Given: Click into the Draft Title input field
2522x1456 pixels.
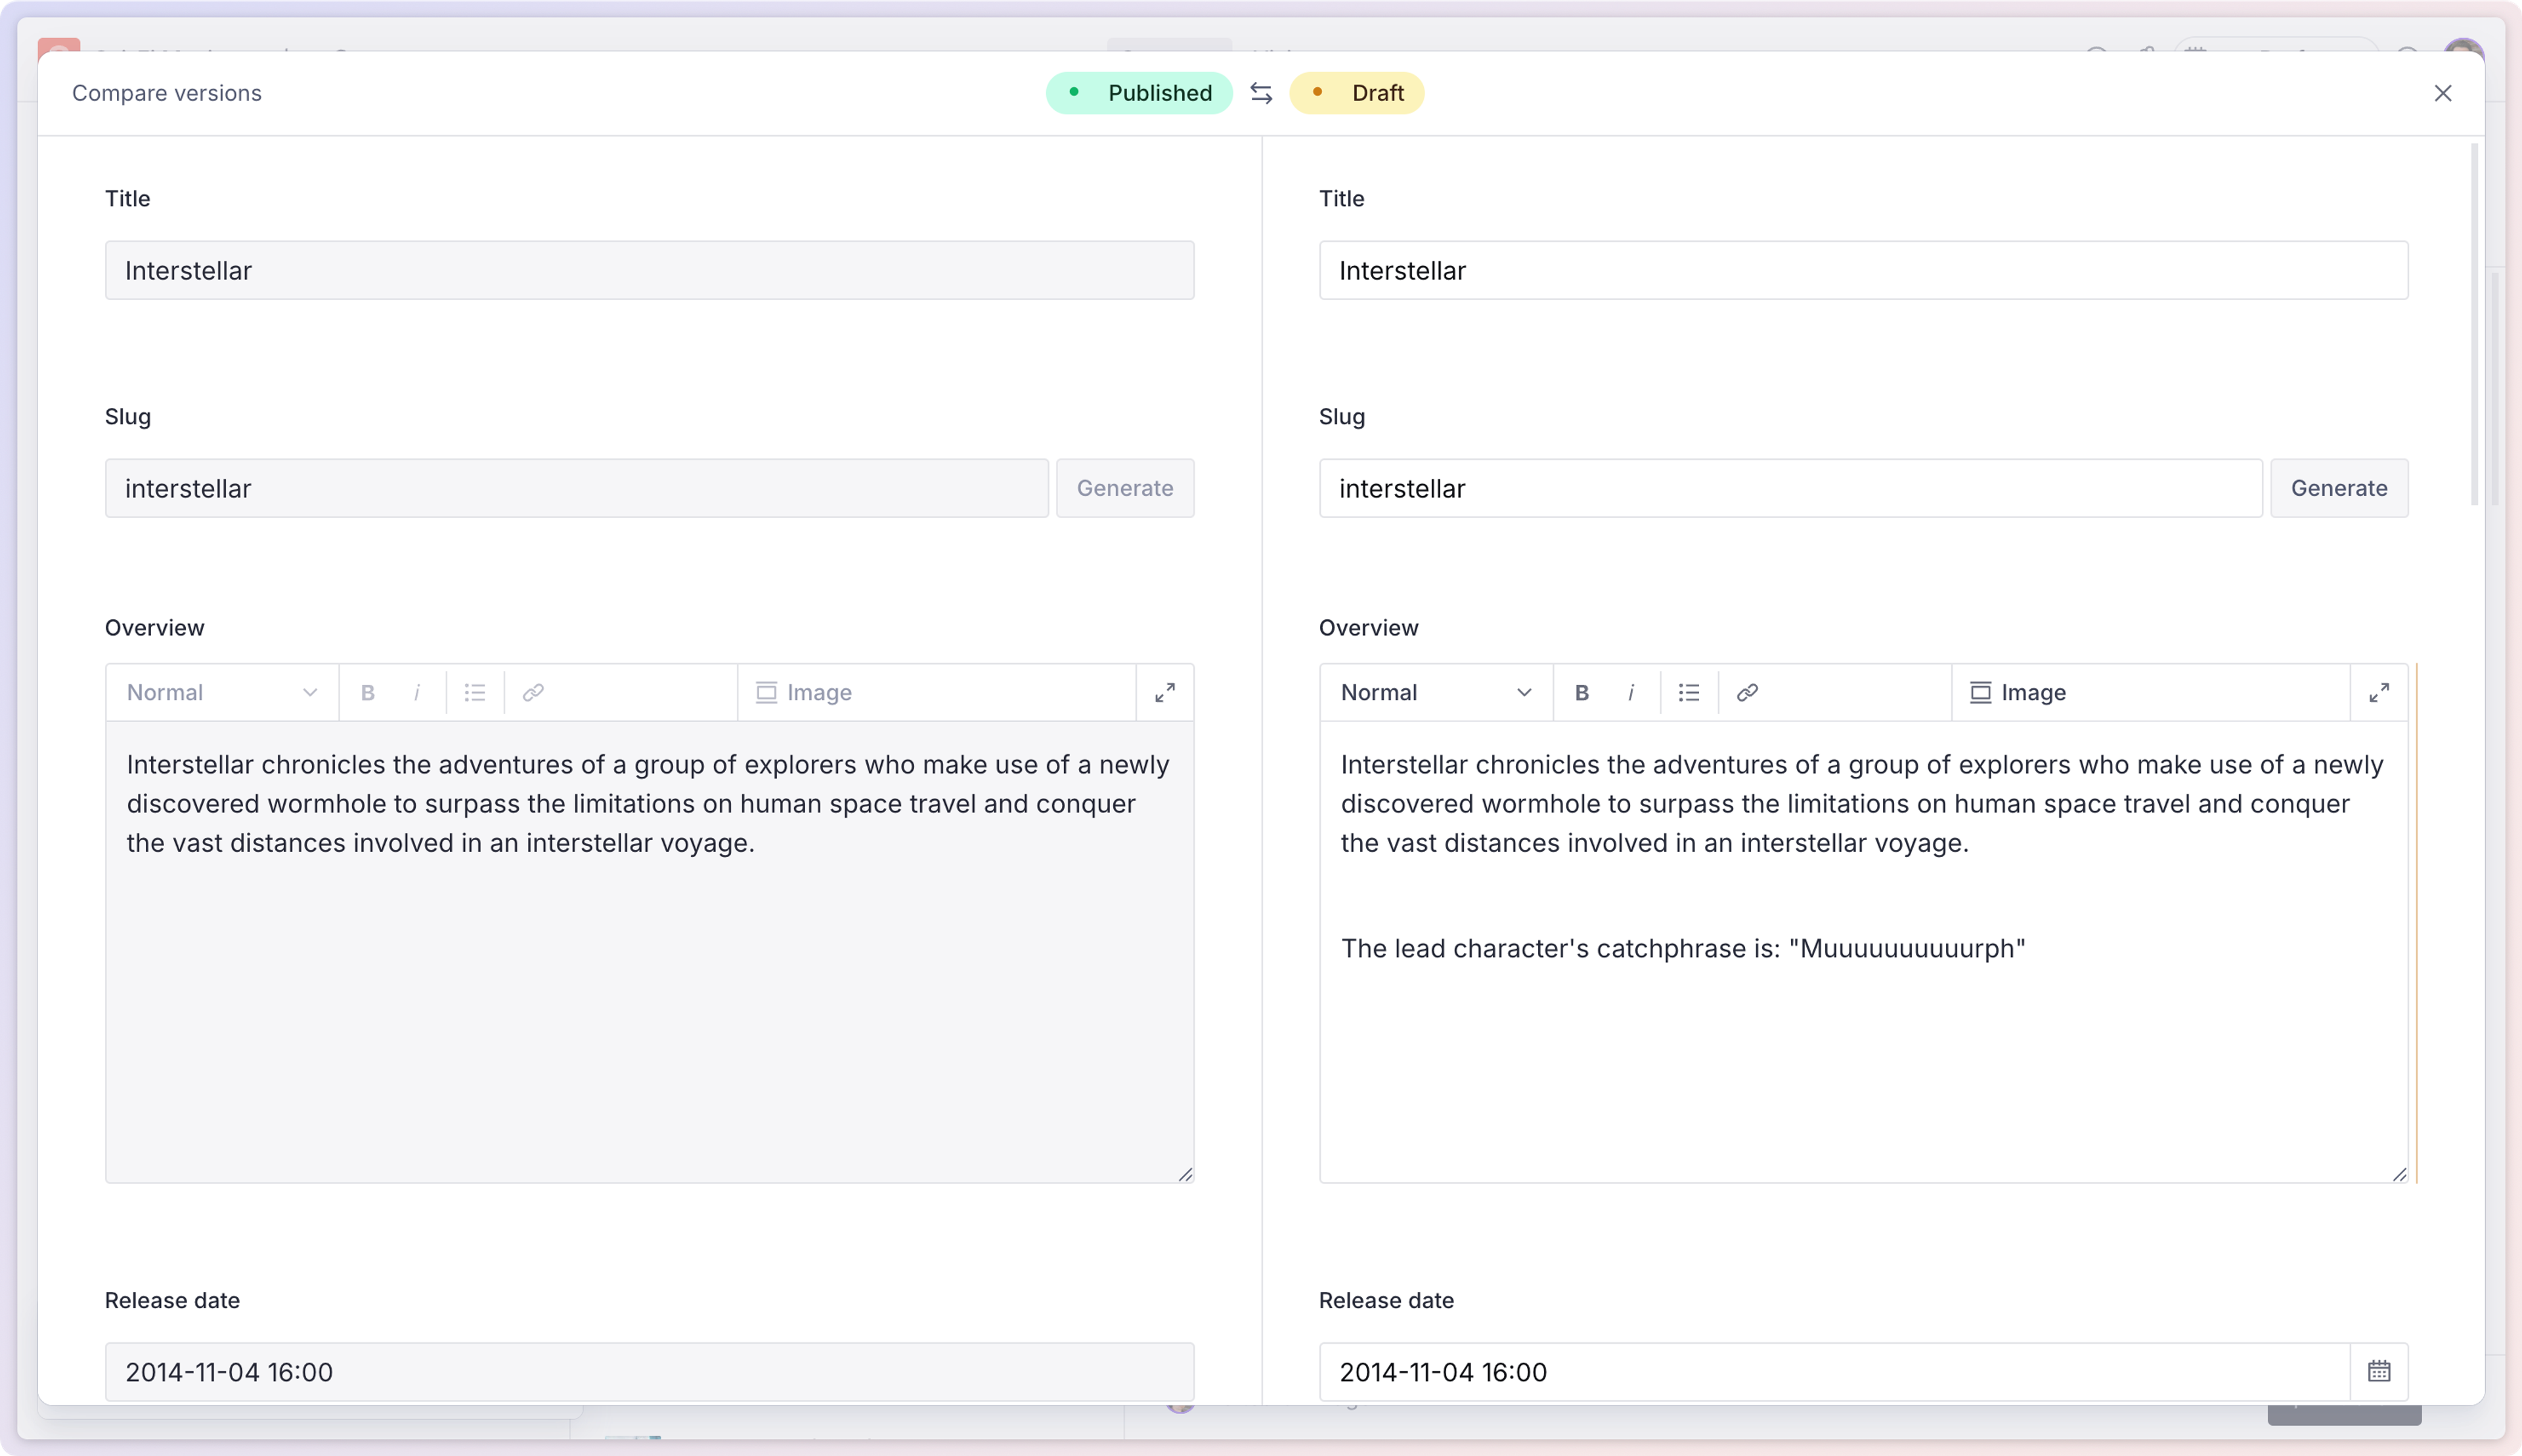Looking at the screenshot, I should point(1862,270).
